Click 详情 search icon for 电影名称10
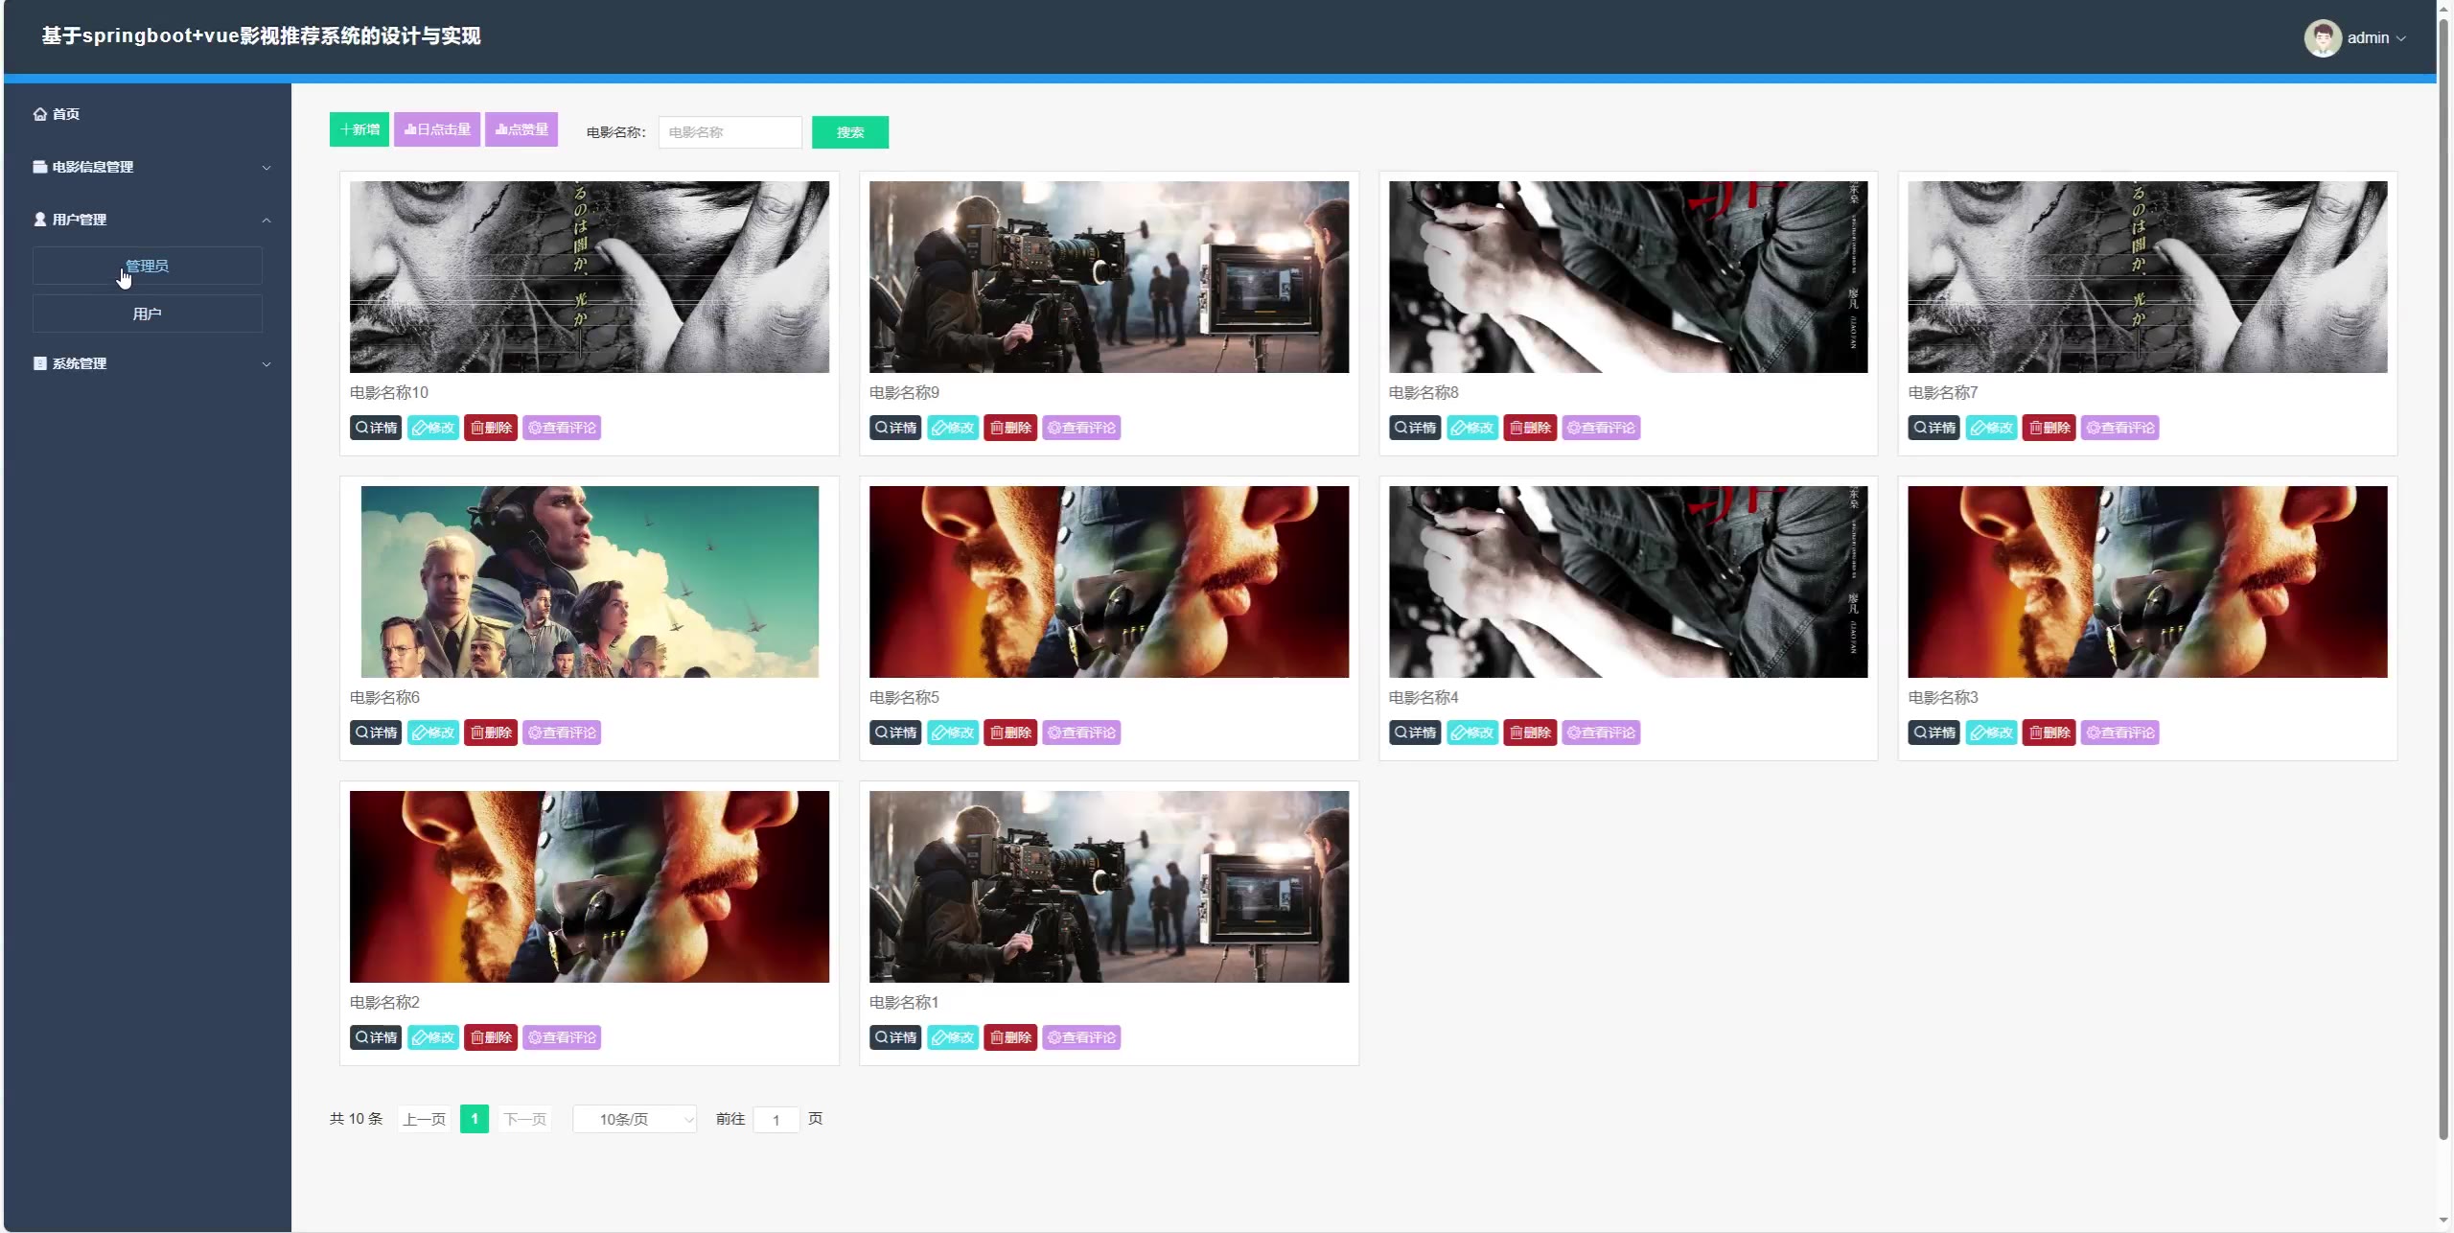 (x=361, y=428)
